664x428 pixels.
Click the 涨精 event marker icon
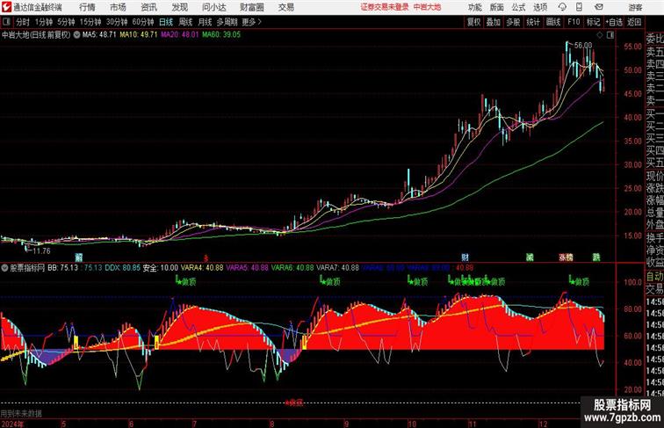567,257
